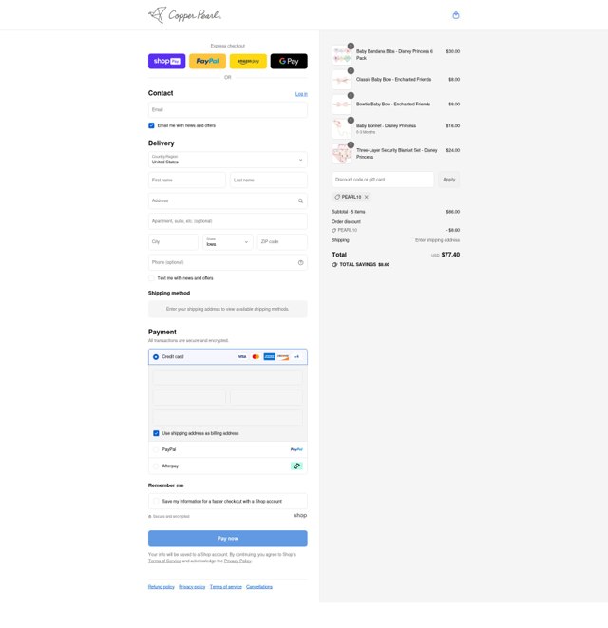
Task: Pay with PayPal express button
Action: click(x=207, y=61)
